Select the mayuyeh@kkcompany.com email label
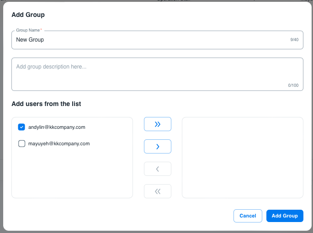The width and height of the screenshot is (313, 233). tap(59, 143)
